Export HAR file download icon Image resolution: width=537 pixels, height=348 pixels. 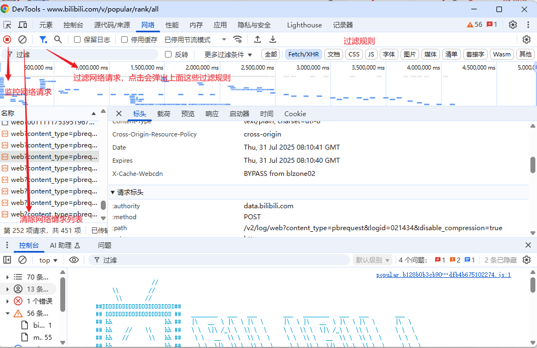[x=273, y=39]
